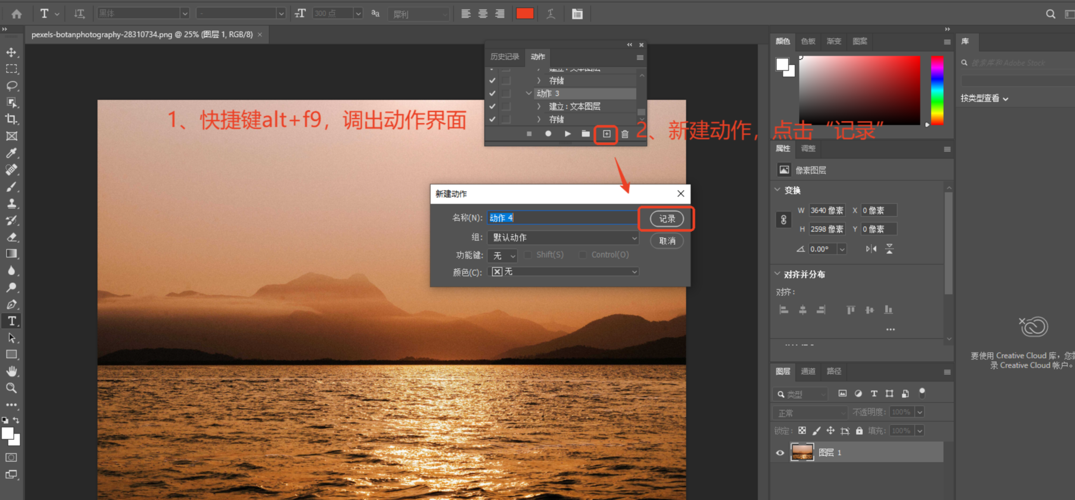Collapse the 动作 3 action item
The width and height of the screenshot is (1075, 500).
pyautogui.click(x=528, y=93)
